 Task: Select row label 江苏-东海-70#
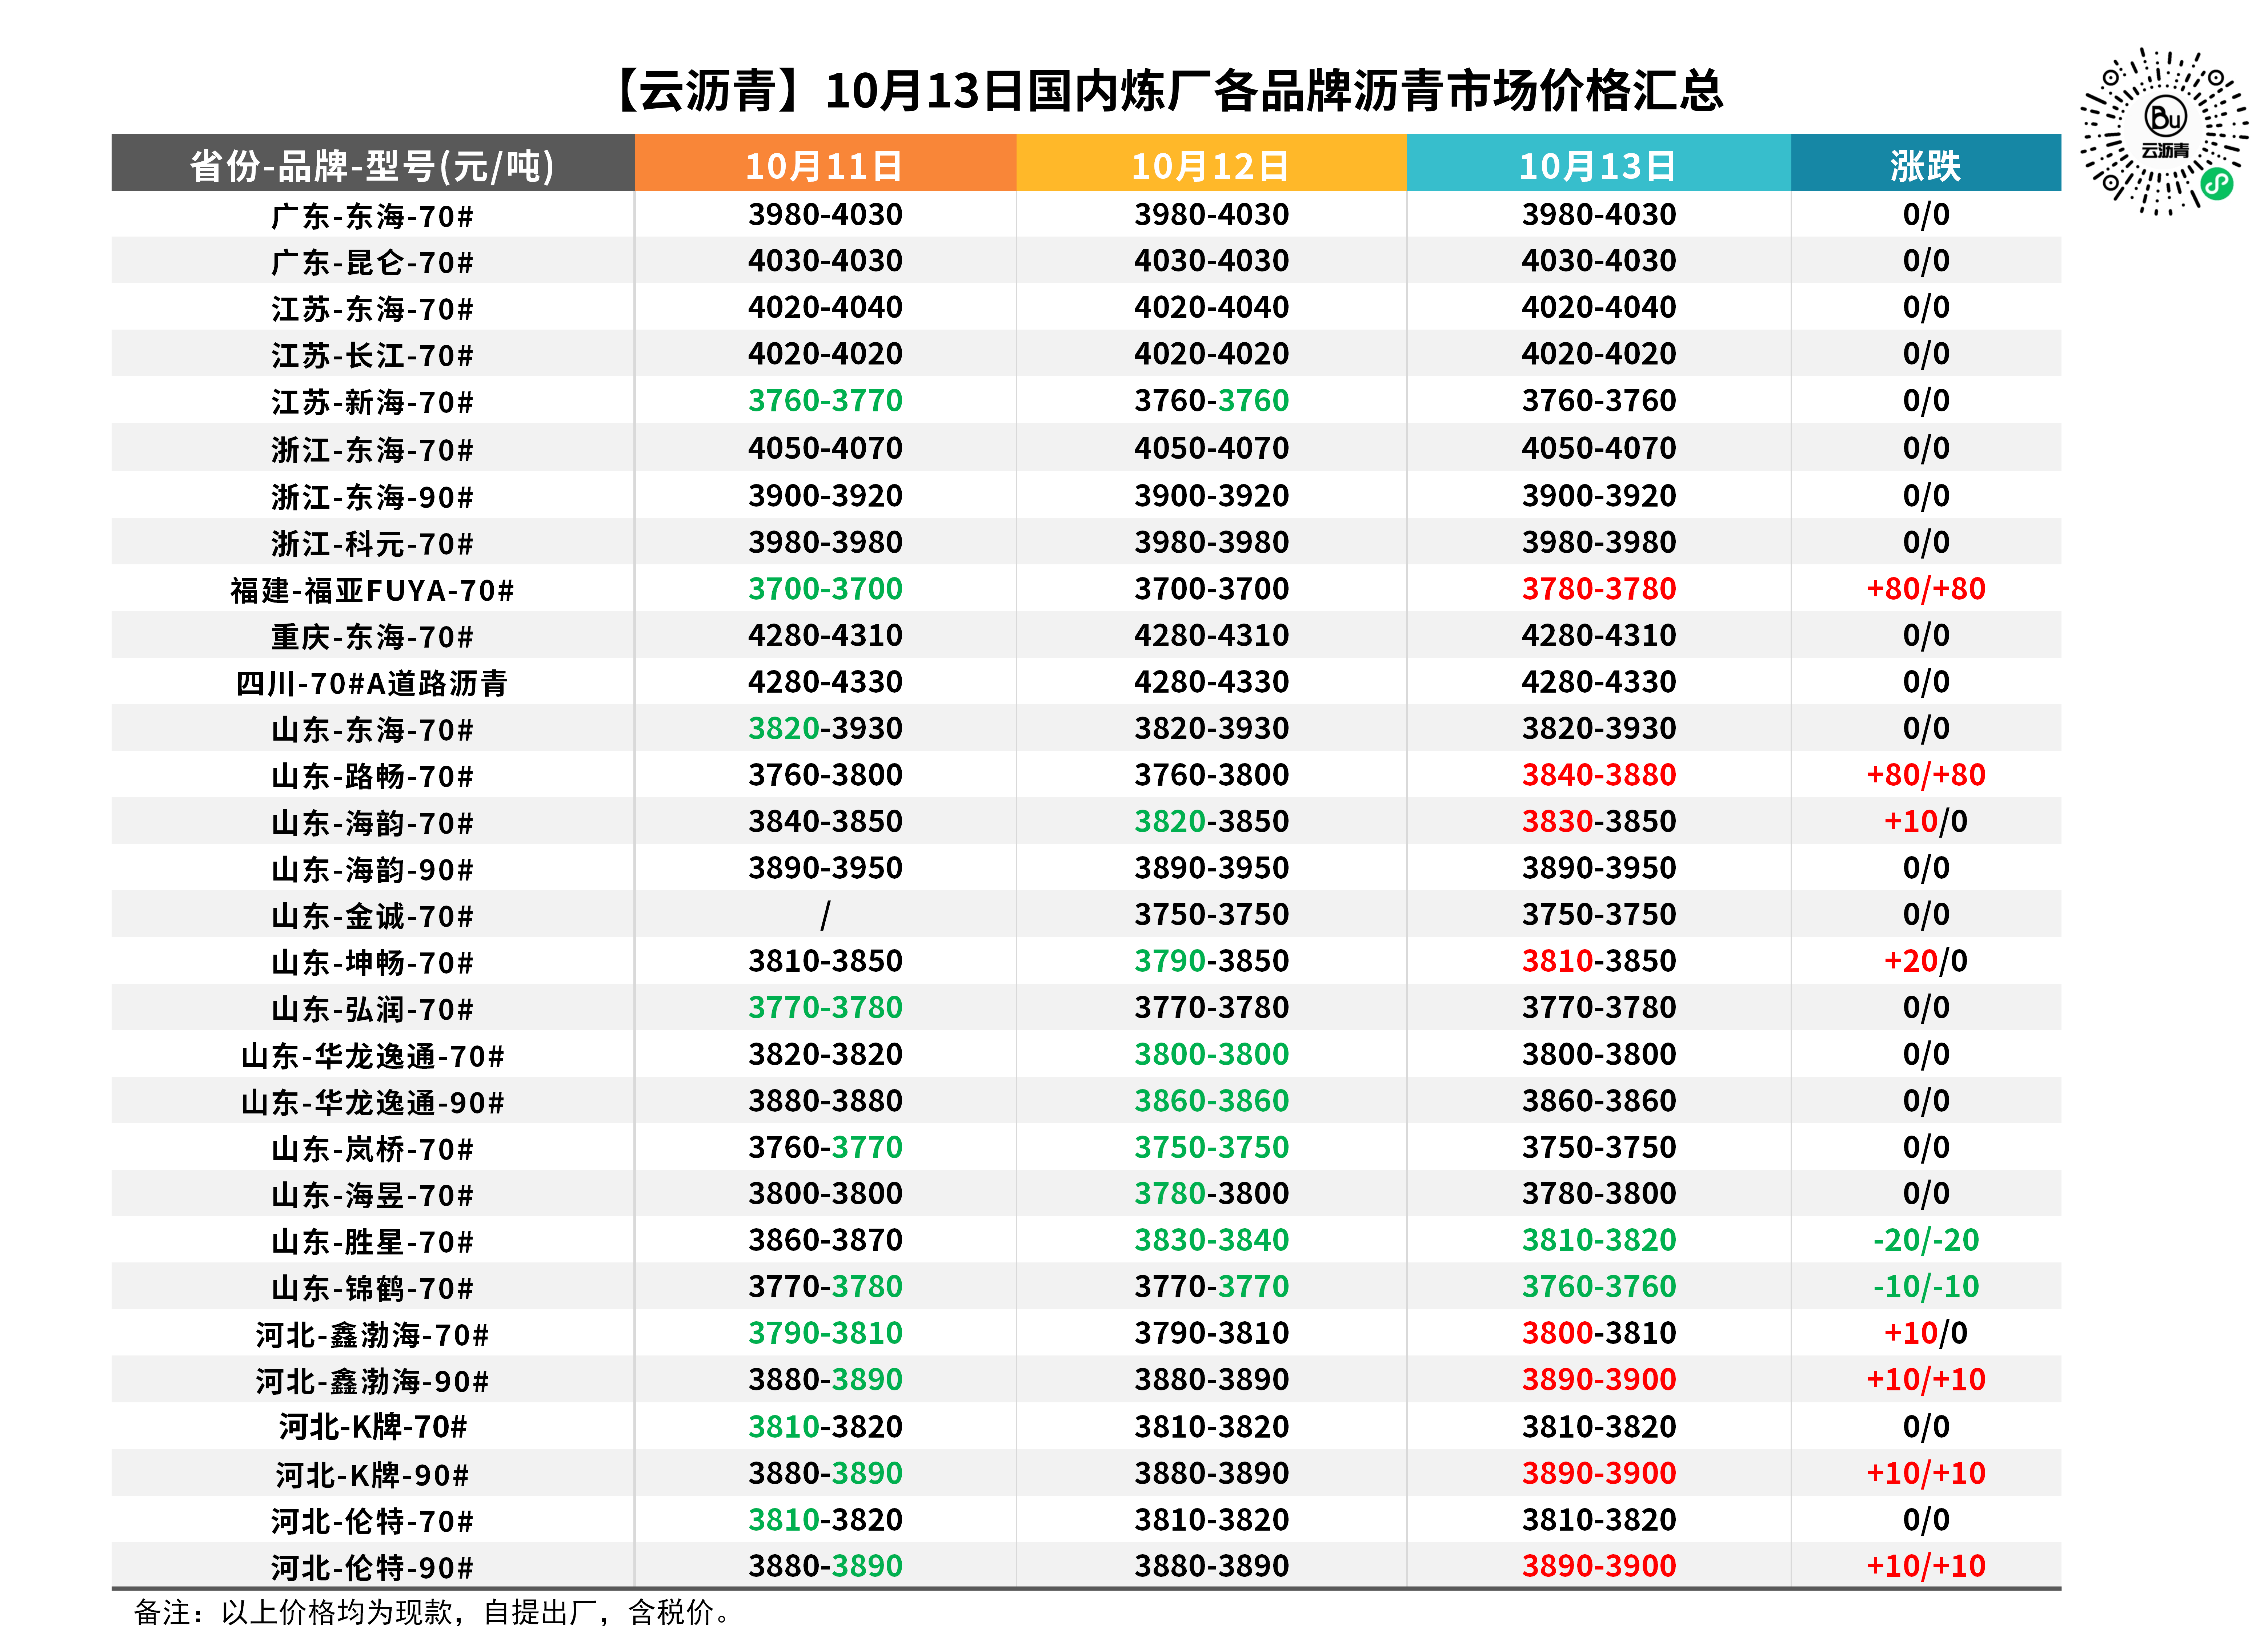click(372, 309)
